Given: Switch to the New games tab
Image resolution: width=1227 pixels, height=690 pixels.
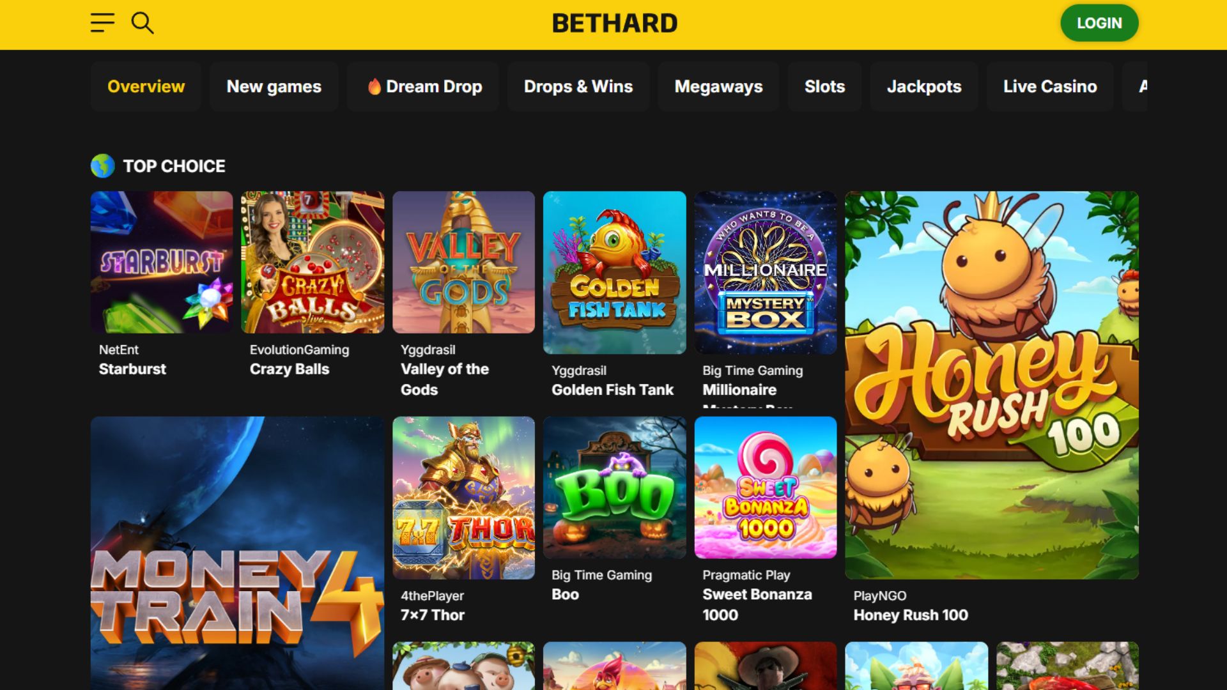Looking at the screenshot, I should pos(274,86).
